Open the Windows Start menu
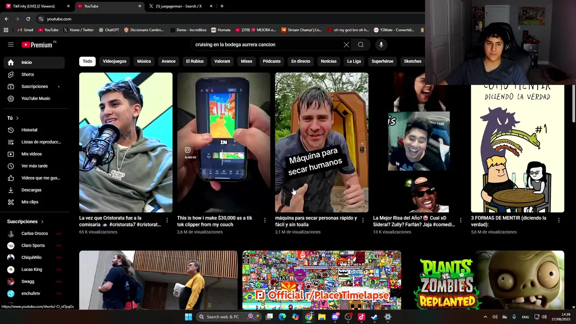 coord(189,317)
